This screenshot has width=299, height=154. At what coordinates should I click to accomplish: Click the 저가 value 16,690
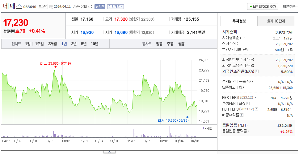click(x=121, y=33)
